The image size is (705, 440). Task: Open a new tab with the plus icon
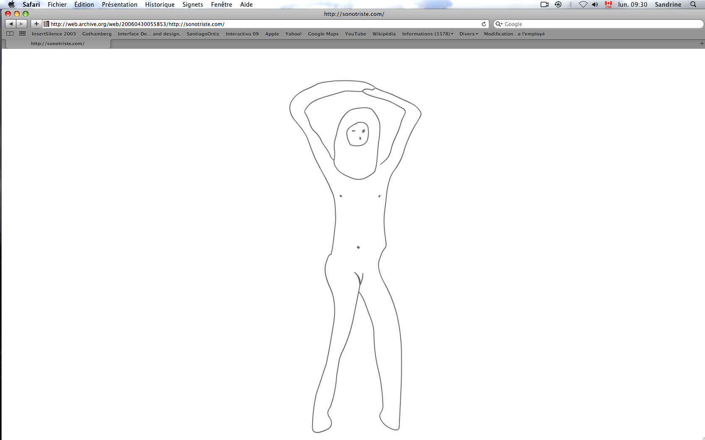coord(702,44)
